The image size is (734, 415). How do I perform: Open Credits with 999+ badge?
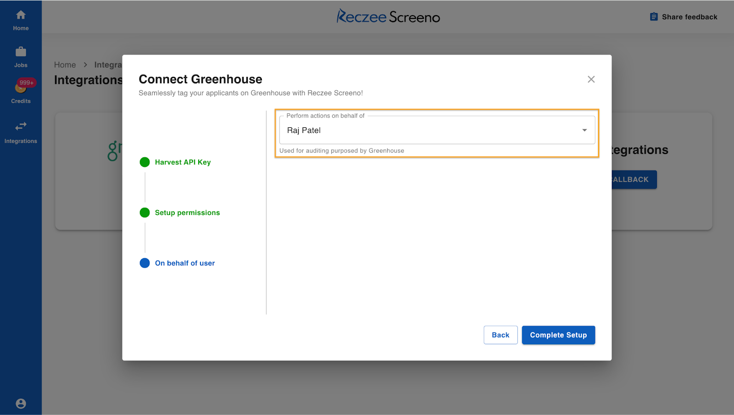pyautogui.click(x=21, y=91)
